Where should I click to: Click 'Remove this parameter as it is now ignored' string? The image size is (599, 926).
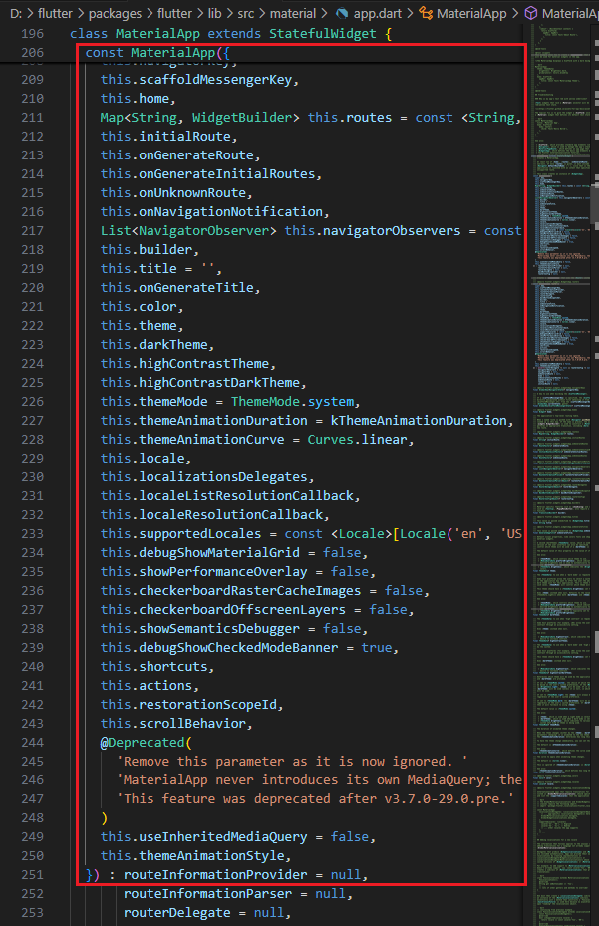point(292,762)
